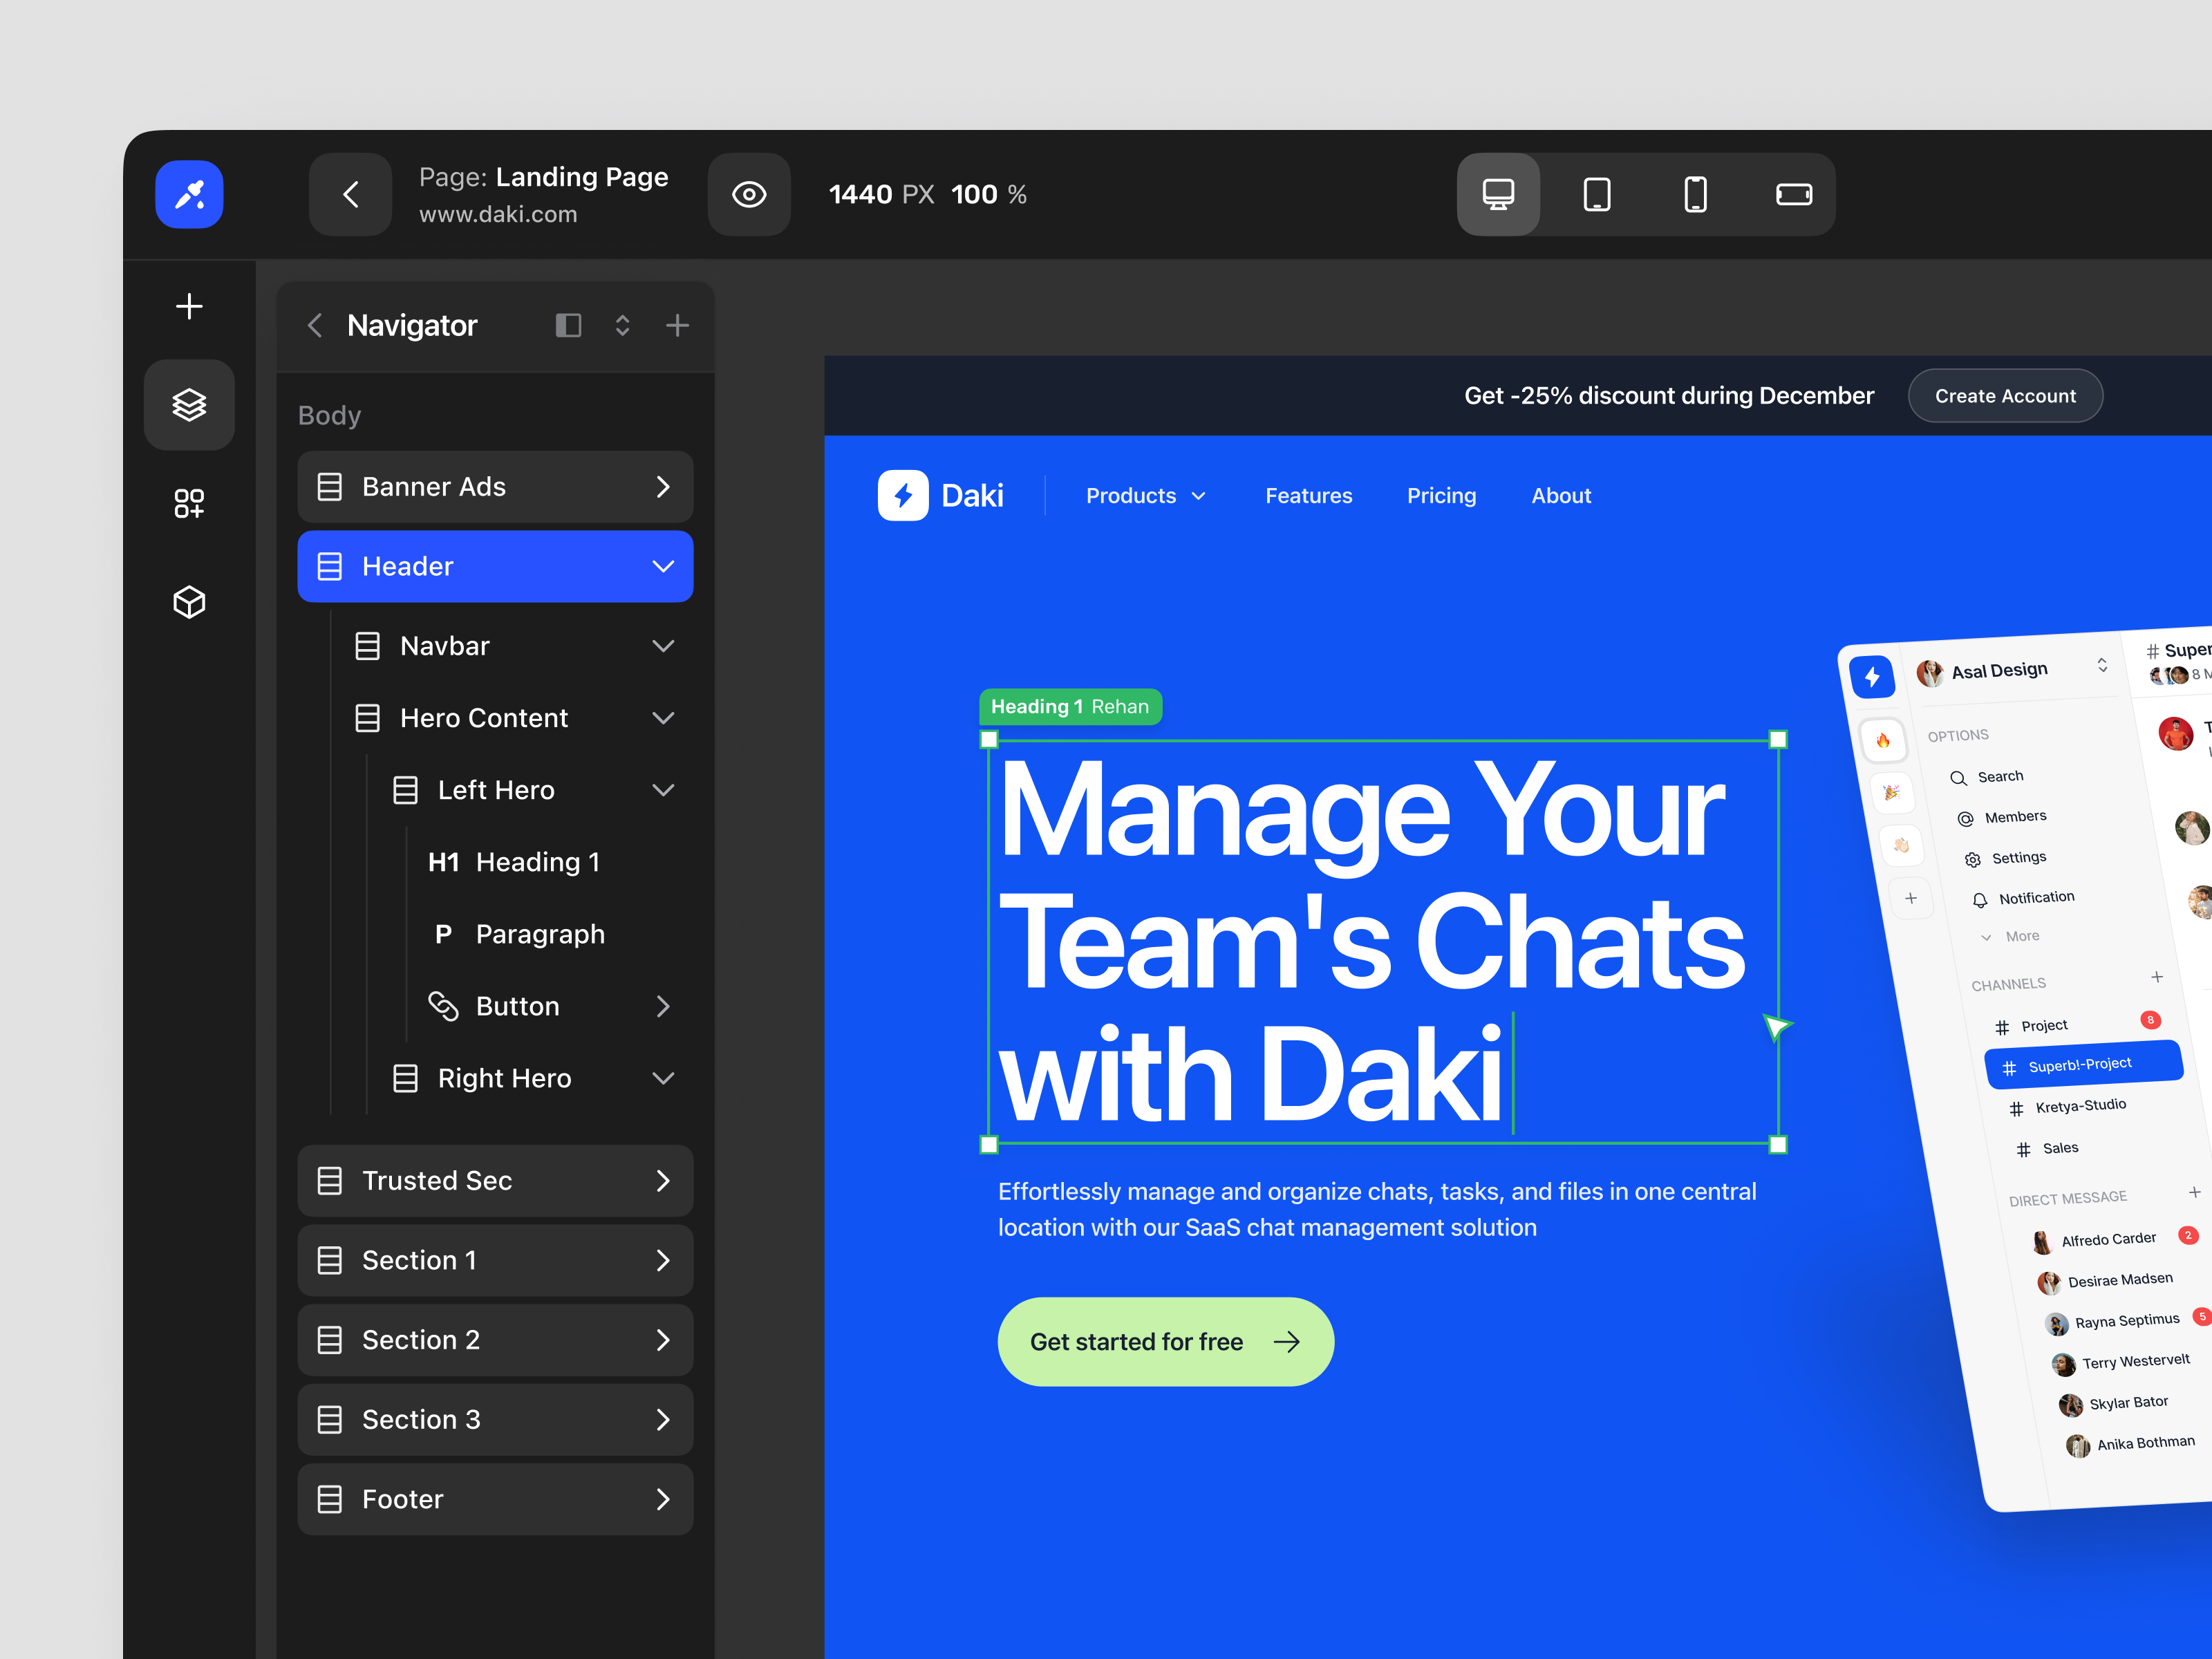
Task: Open the preview with the eye icon
Action: click(749, 194)
